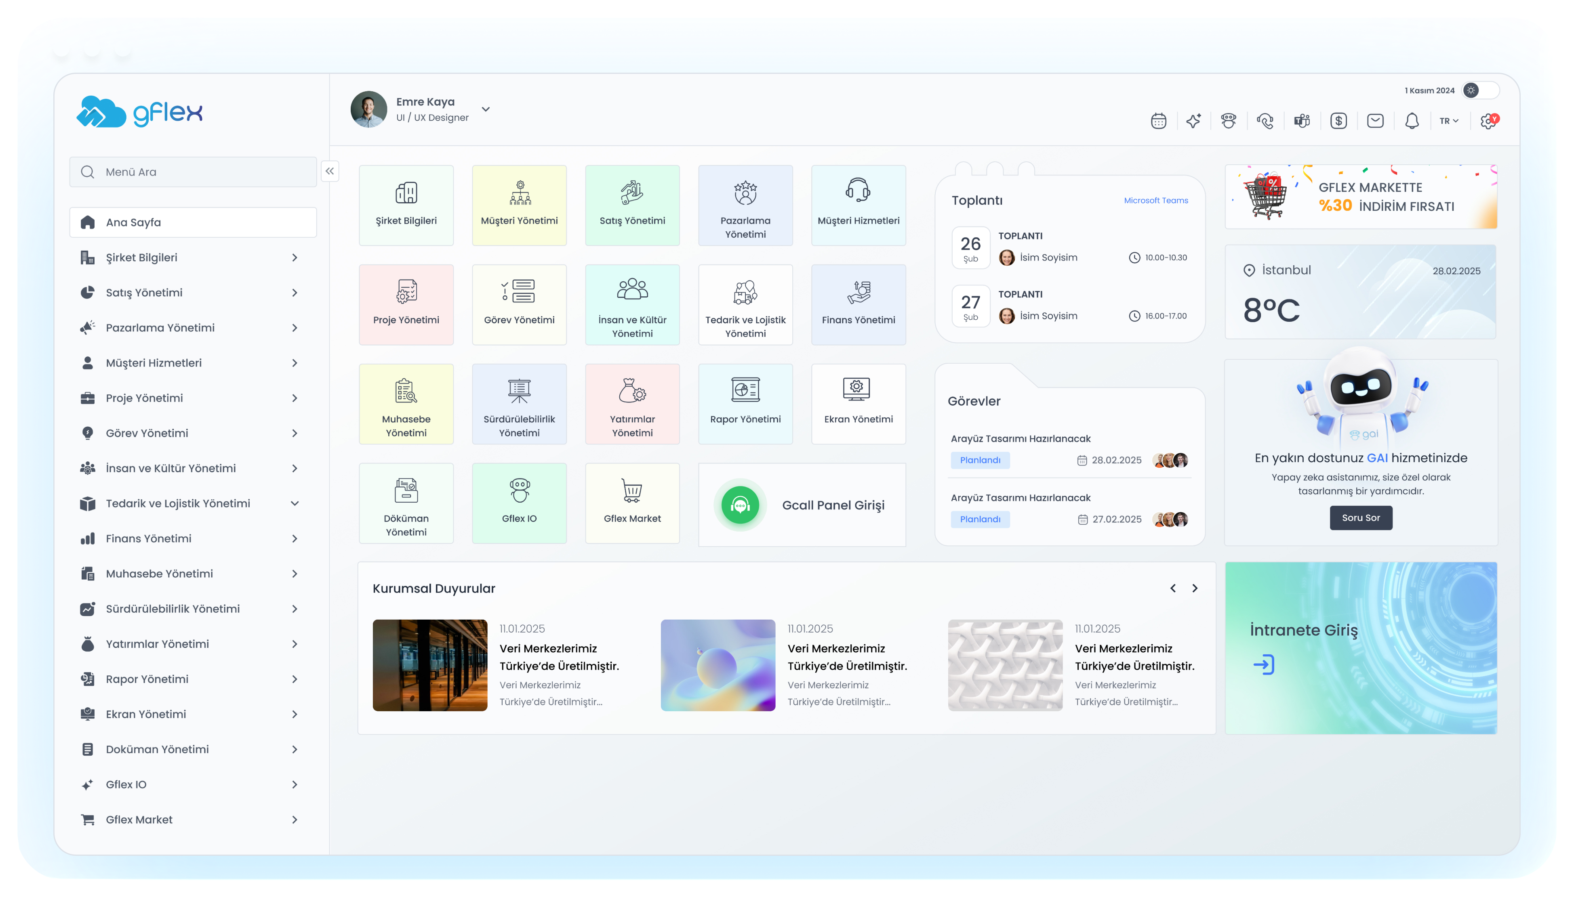Click the Soru Sor button

click(1360, 518)
